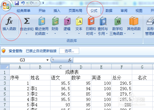Open the Name Box dropdown arrow
The width and height of the screenshot is (154, 110).
tap(47, 60)
